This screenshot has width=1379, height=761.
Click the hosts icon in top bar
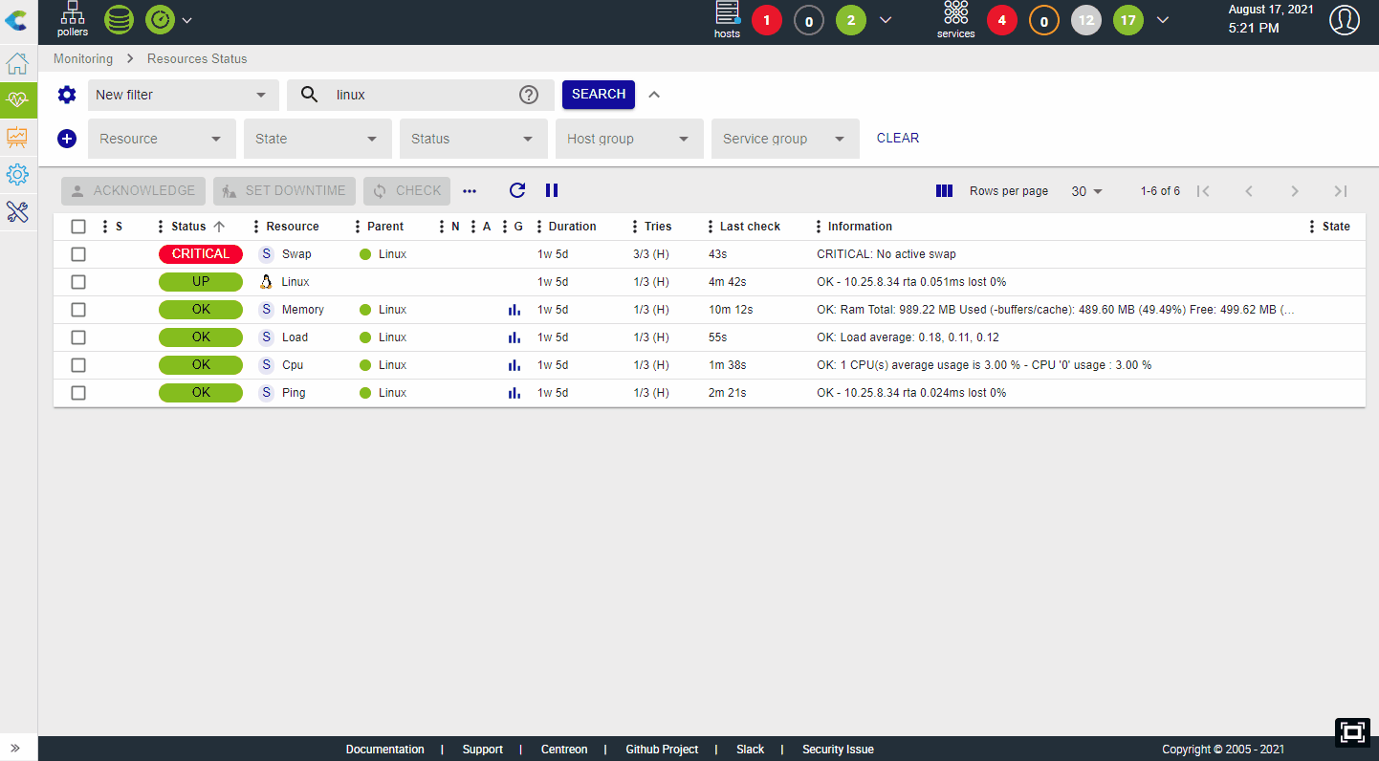[727, 20]
